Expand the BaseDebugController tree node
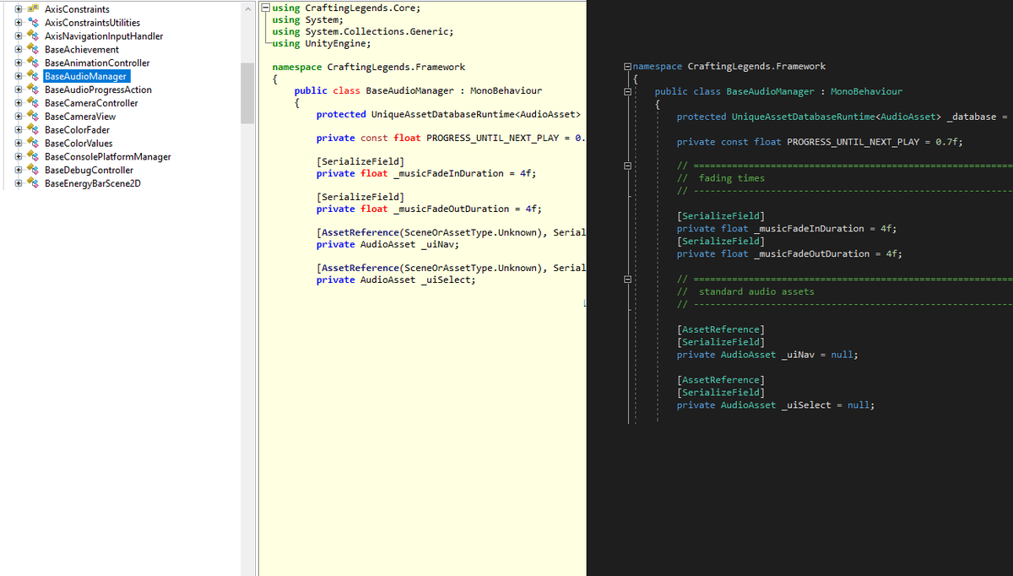Viewport: 1013px width, 576px height. (x=19, y=170)
